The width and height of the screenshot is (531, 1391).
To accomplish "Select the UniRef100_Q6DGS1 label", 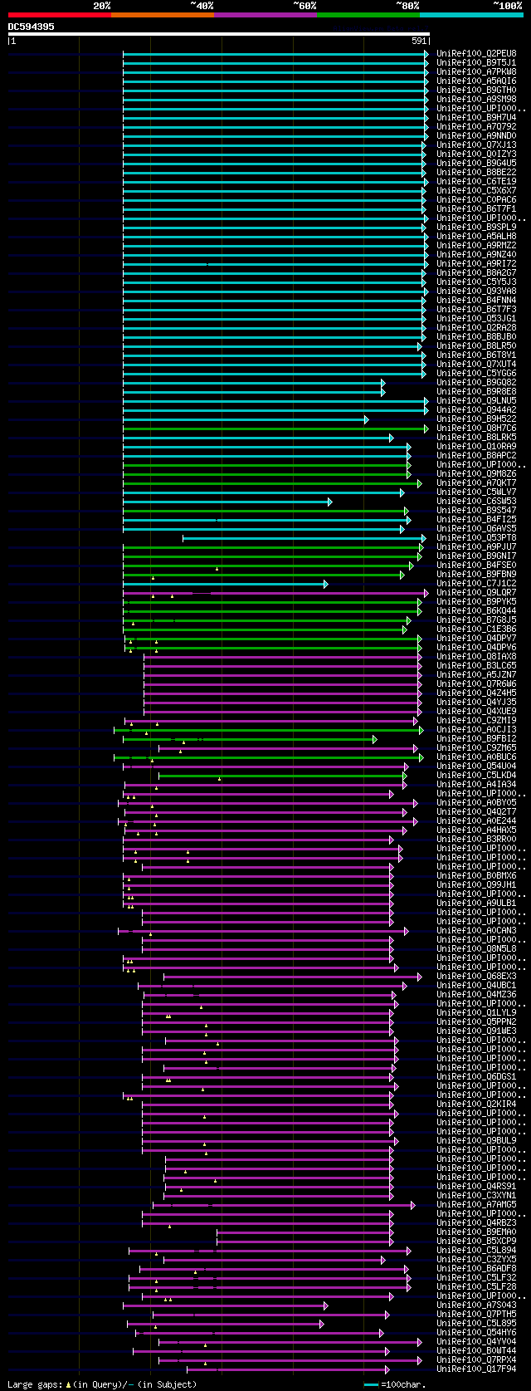I will coord(476,1076).
